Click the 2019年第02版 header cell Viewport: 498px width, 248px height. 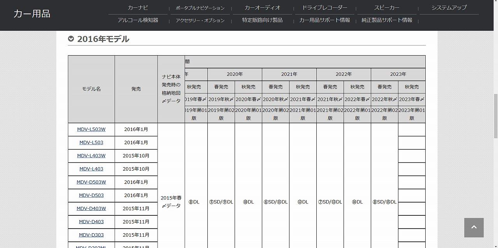click(x=221, y=114)
